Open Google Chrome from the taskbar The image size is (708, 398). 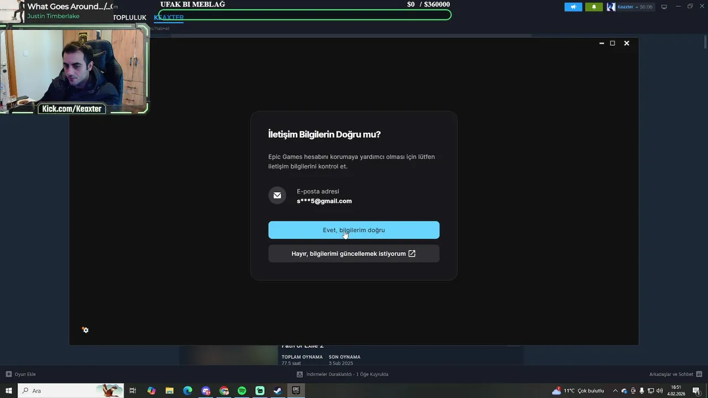click(x=223, y=391)
